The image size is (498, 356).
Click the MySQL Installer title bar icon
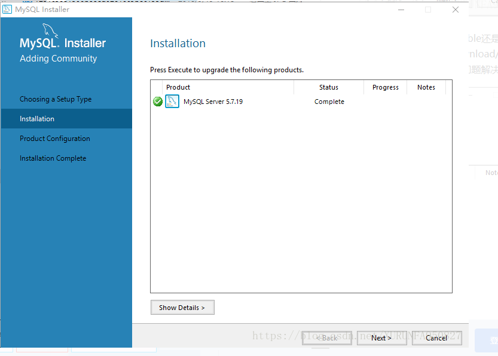pos(7,10)
